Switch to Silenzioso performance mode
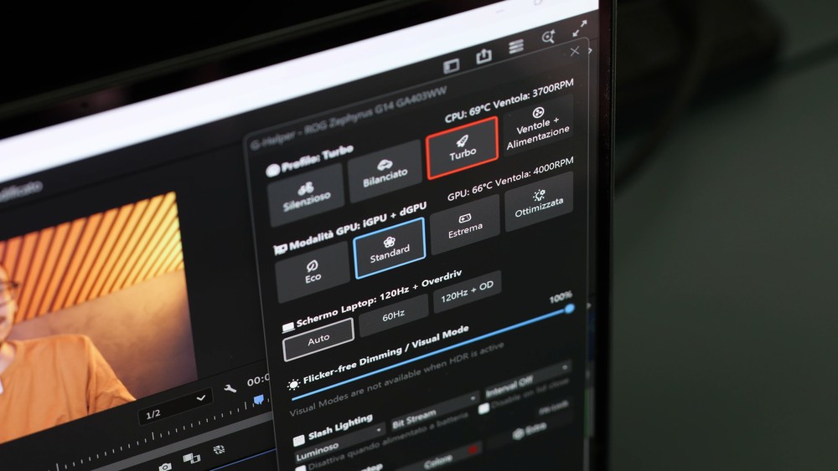The width and height of the screenshot is (838, 471). tap(306, 194)
